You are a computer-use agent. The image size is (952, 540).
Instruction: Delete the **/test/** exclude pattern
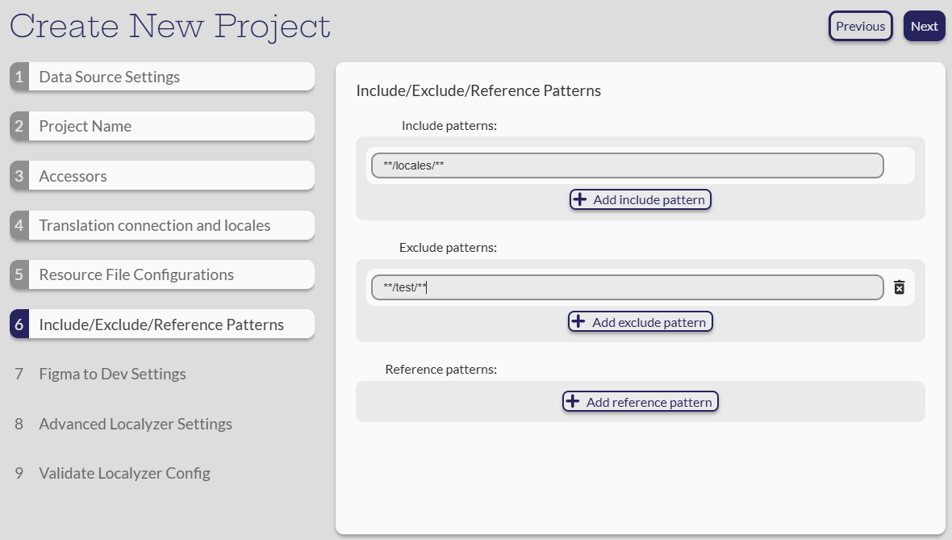point(899,287)
